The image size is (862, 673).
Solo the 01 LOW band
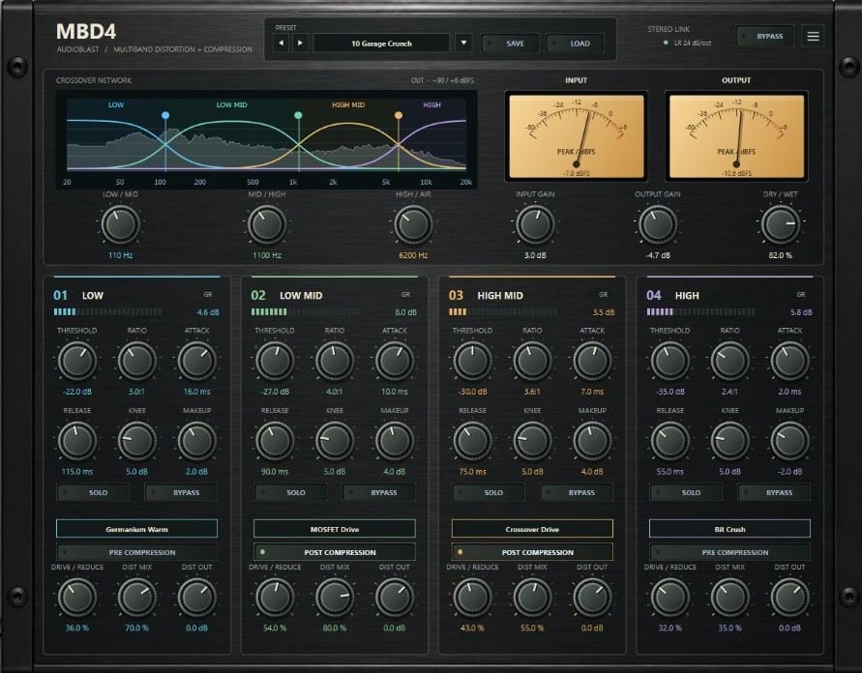click(93, 493)
